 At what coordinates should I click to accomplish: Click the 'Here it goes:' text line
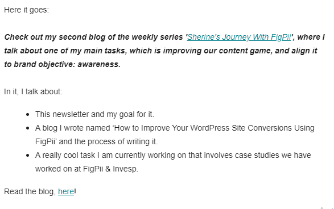tap(26, 10)
